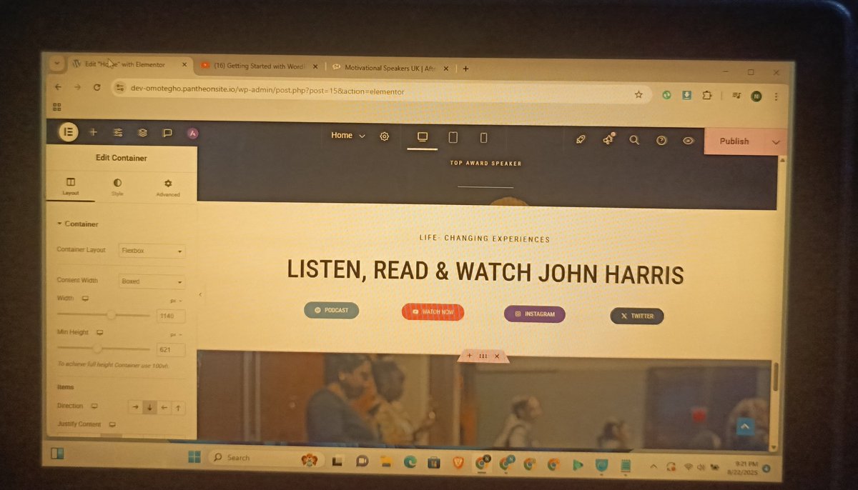Switch to Mobile responsive view
Viewport: 858px width, 490px height.
(483, 138)
